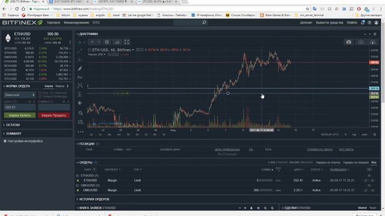Open the Депозит link
This screenshot has width=385, height=216.
[306, 23]
